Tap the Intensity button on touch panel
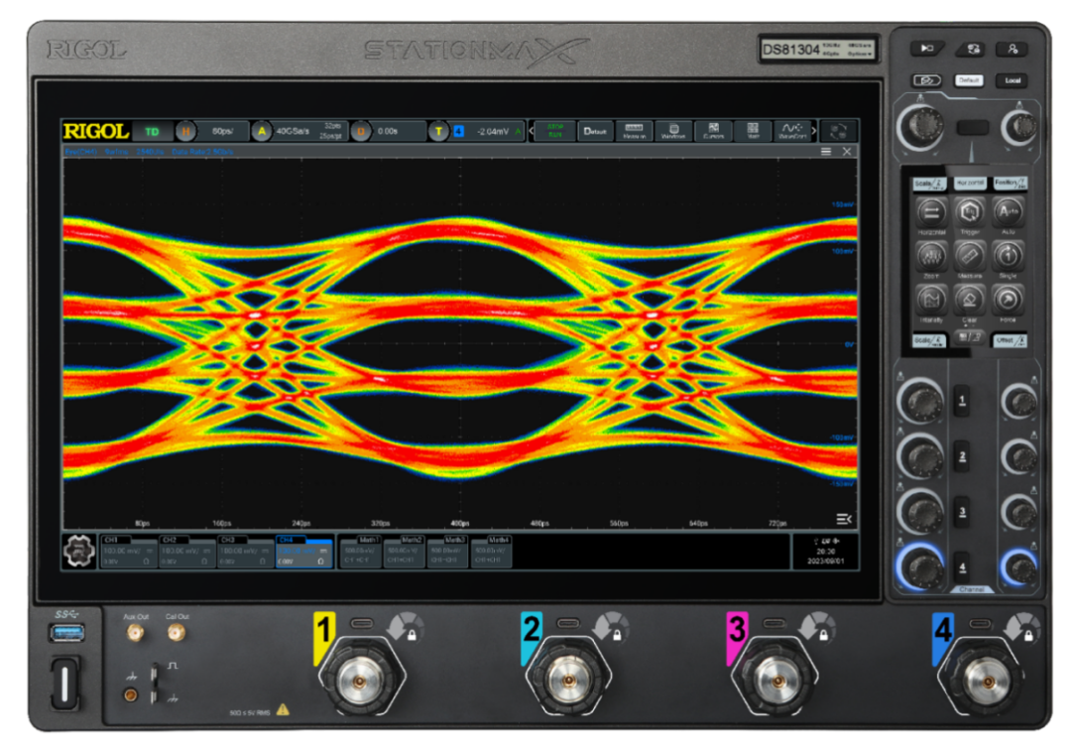Viewport: 1071px width, 752px height. pos(930,300)
